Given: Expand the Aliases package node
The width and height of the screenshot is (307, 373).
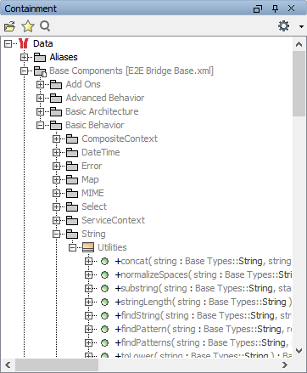Looking at the screenshot, I should pos(24,57).
